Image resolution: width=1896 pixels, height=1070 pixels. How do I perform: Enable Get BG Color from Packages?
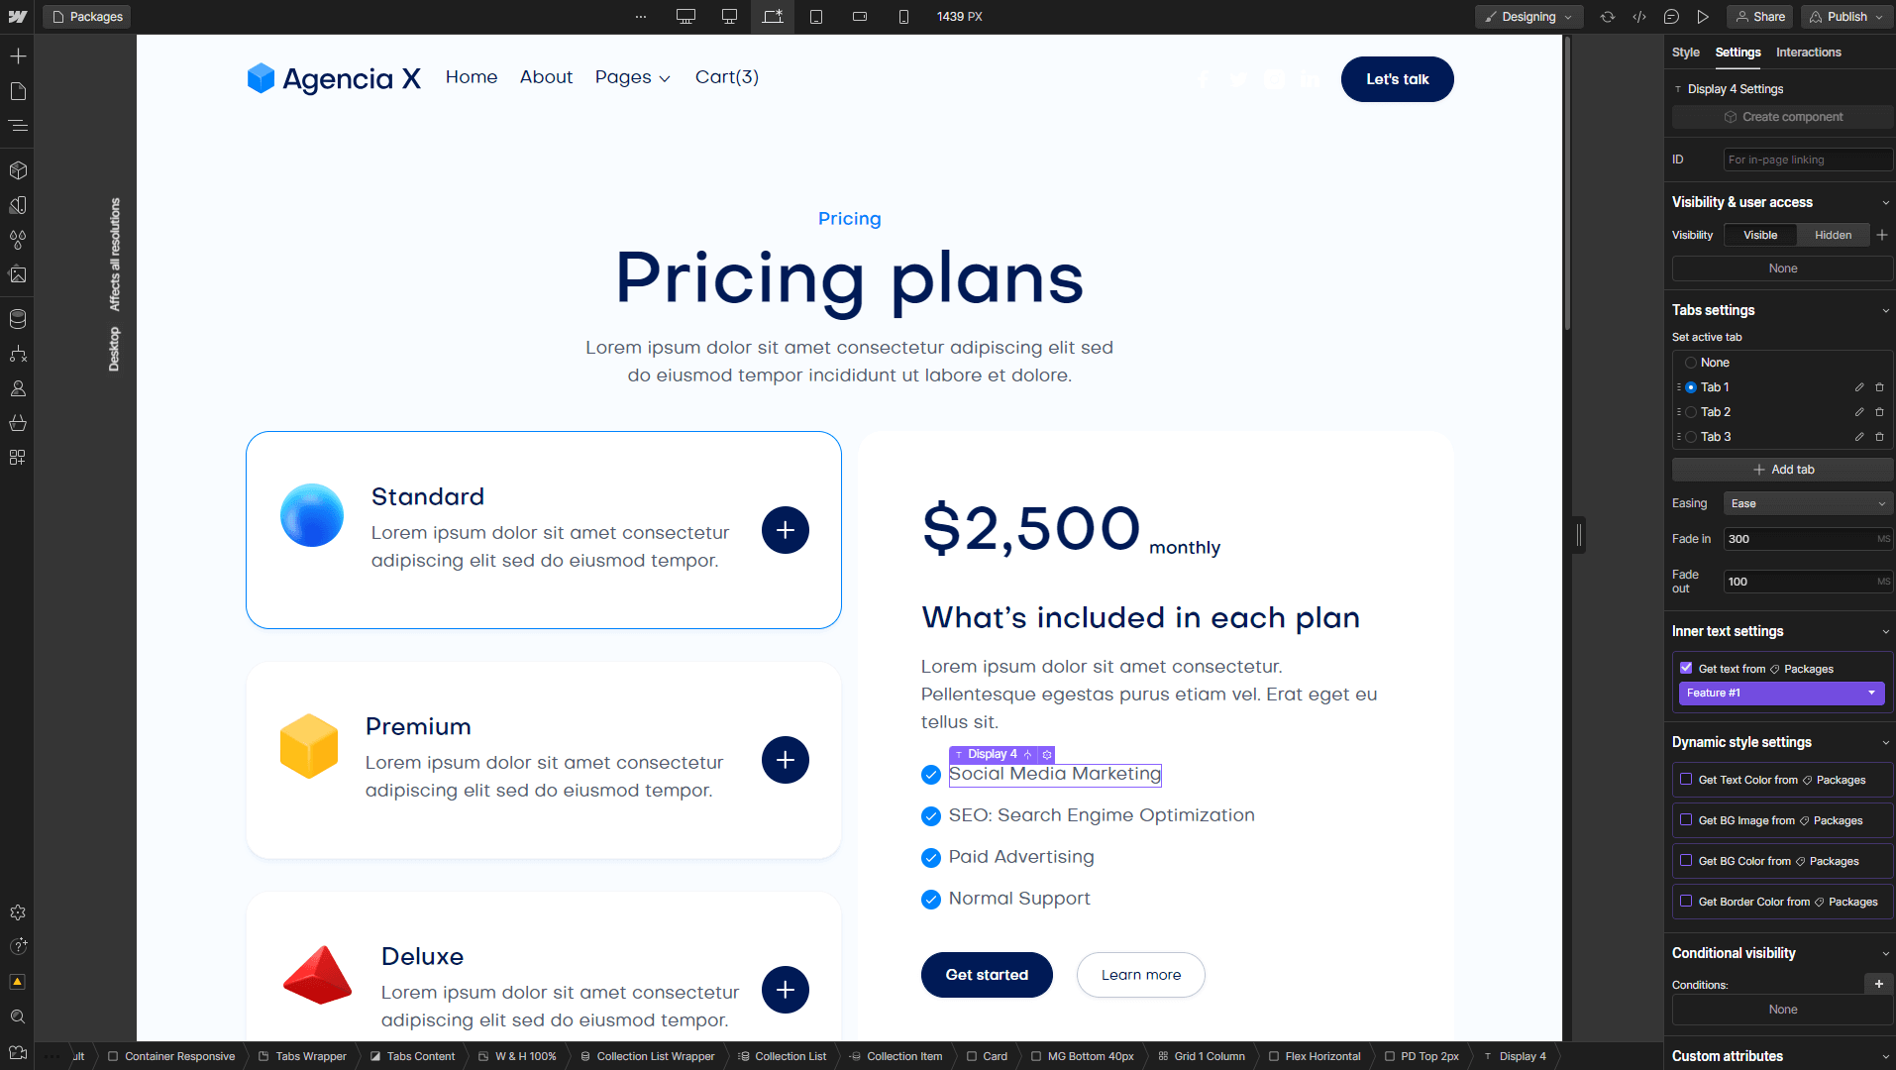tap(1687, 861)
